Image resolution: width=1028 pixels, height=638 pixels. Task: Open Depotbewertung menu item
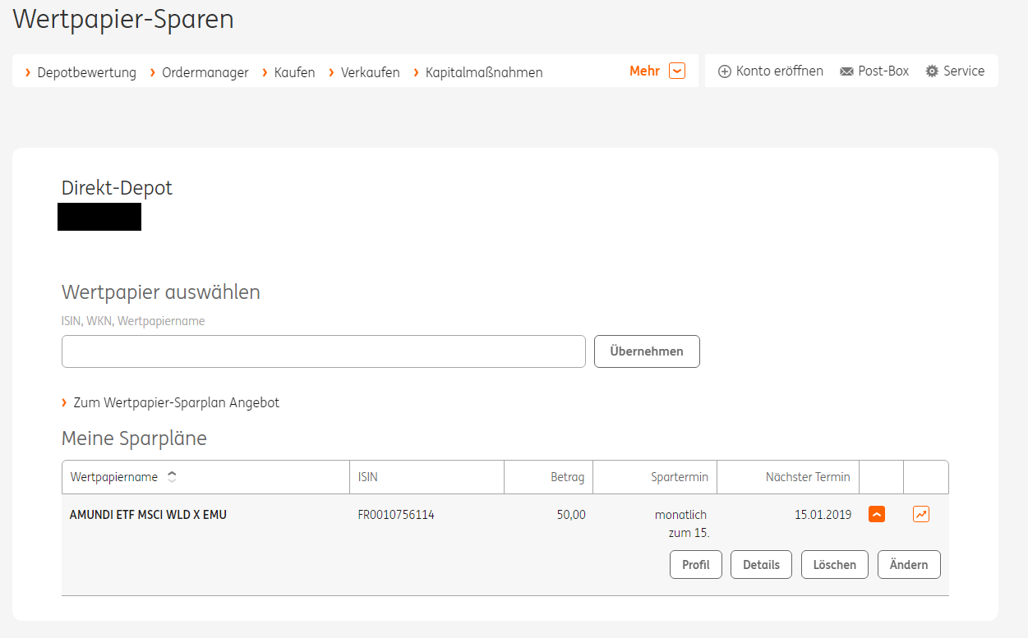coord(86,72)
